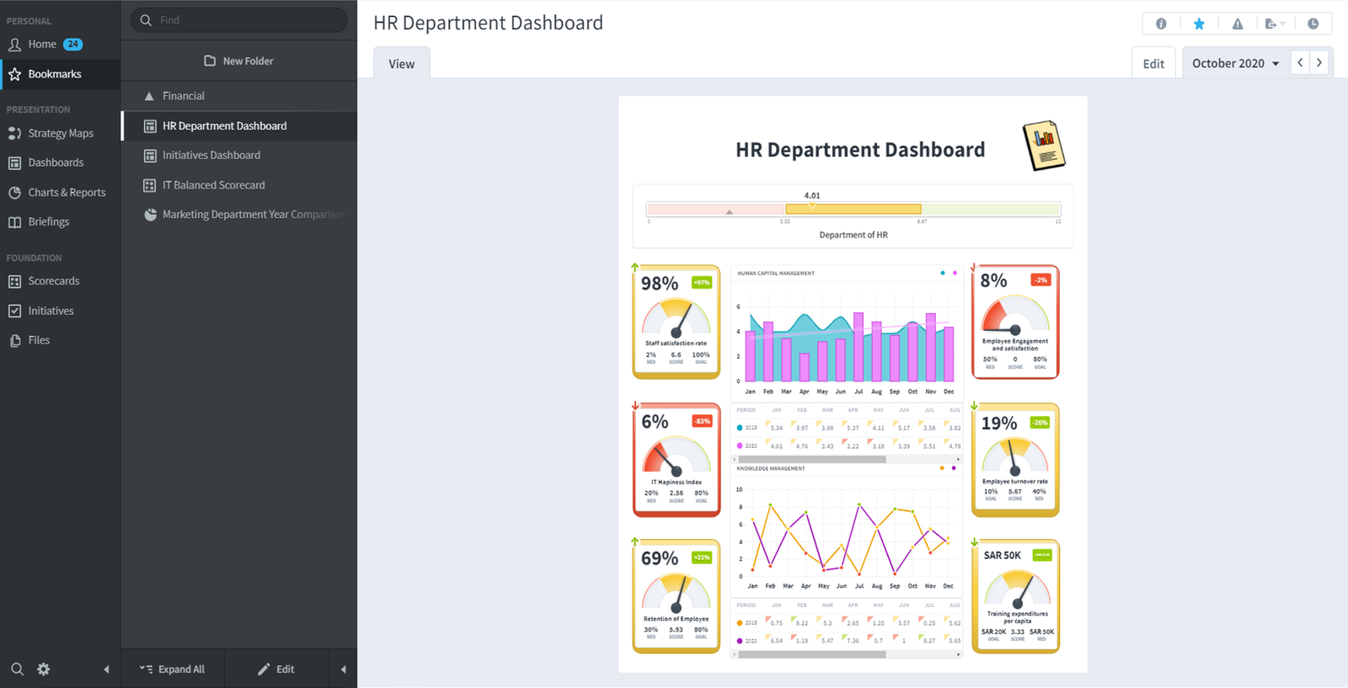Screen dimensions: 1348x688
Task: Create a New Folder
Action: 239,61
